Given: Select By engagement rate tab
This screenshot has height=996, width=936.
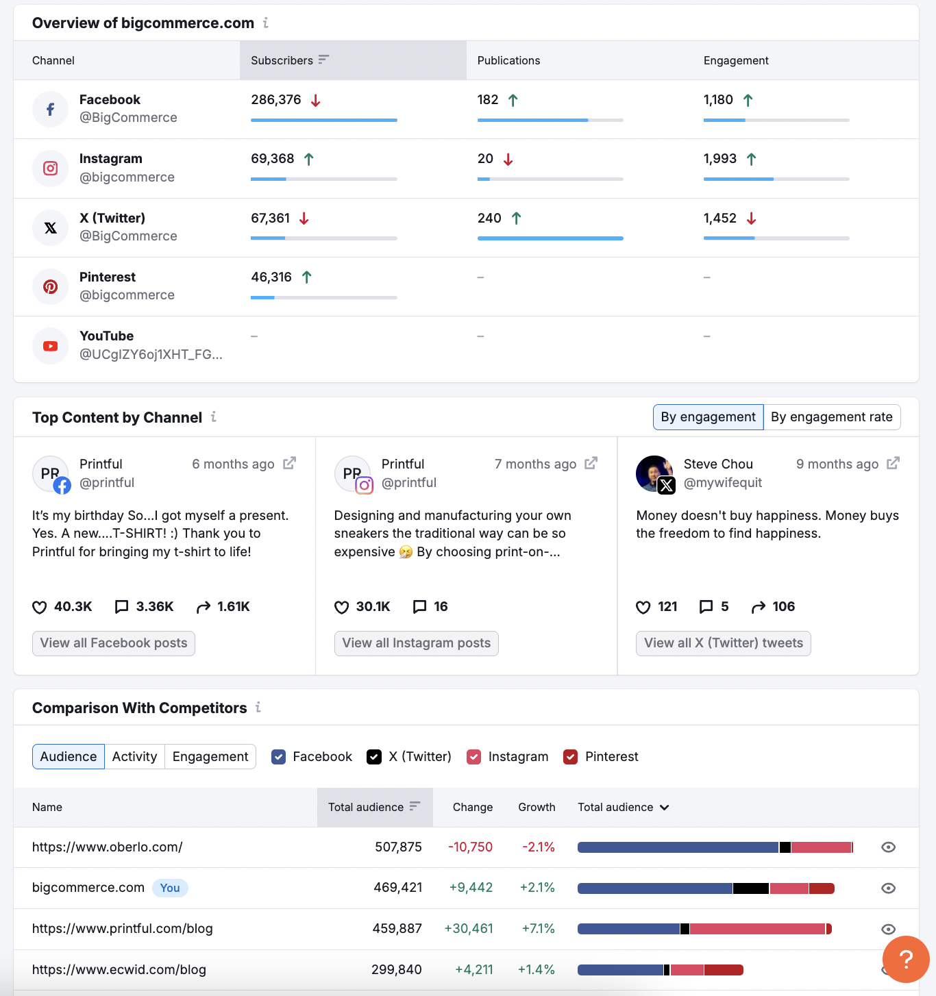Looking at the screenshot, I should pyautogui.click(x=831, y=417).
